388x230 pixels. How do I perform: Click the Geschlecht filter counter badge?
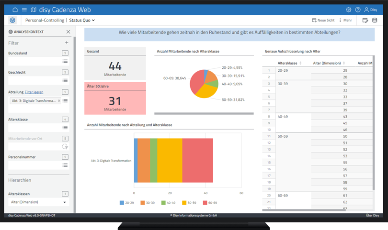65,72
